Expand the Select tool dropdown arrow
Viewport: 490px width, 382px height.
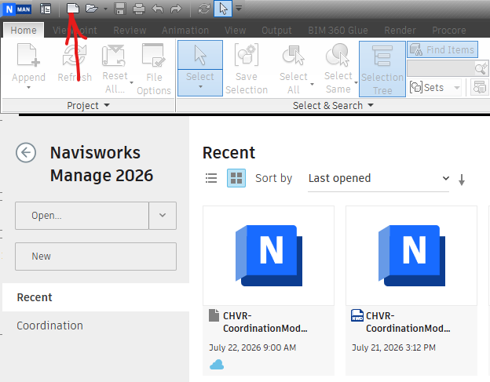point(200,86)
